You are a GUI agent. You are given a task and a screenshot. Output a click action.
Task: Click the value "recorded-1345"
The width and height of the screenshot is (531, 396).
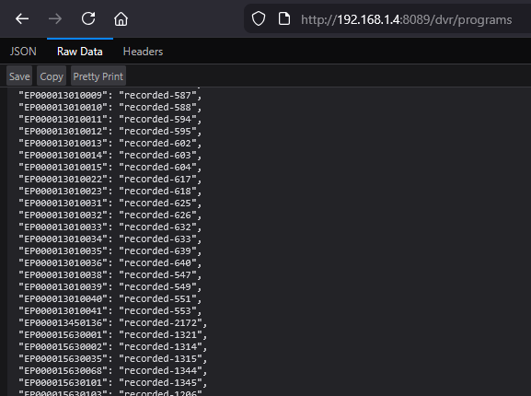point(160,383)
